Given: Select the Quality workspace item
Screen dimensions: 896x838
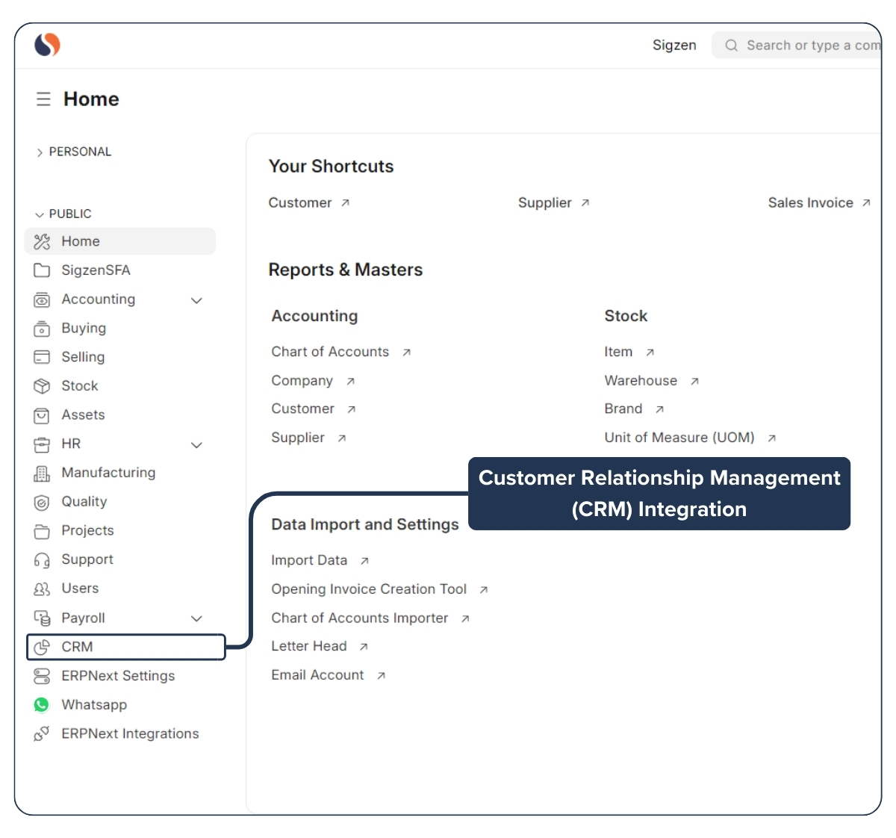Looking at the screenshot, I should [84, 501].
